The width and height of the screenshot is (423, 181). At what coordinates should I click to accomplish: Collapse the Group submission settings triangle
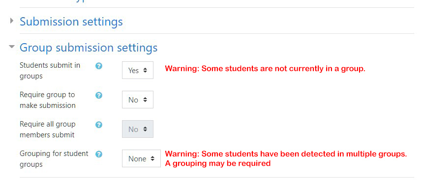(12, 47)
